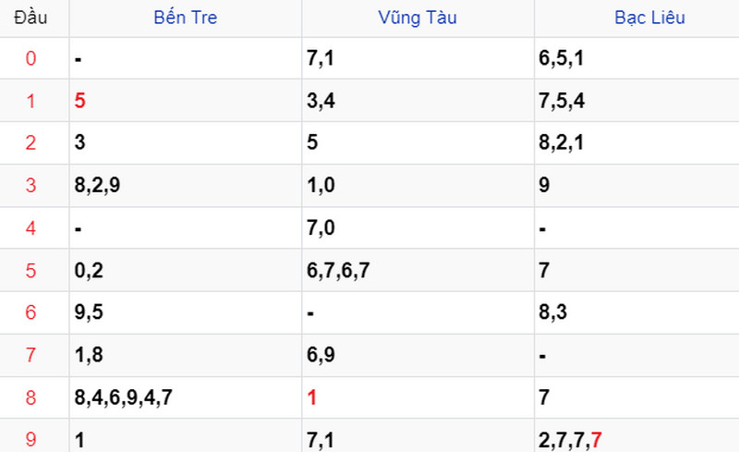Click the row header number 4
The image size is (739, 452).
[30, 228]
